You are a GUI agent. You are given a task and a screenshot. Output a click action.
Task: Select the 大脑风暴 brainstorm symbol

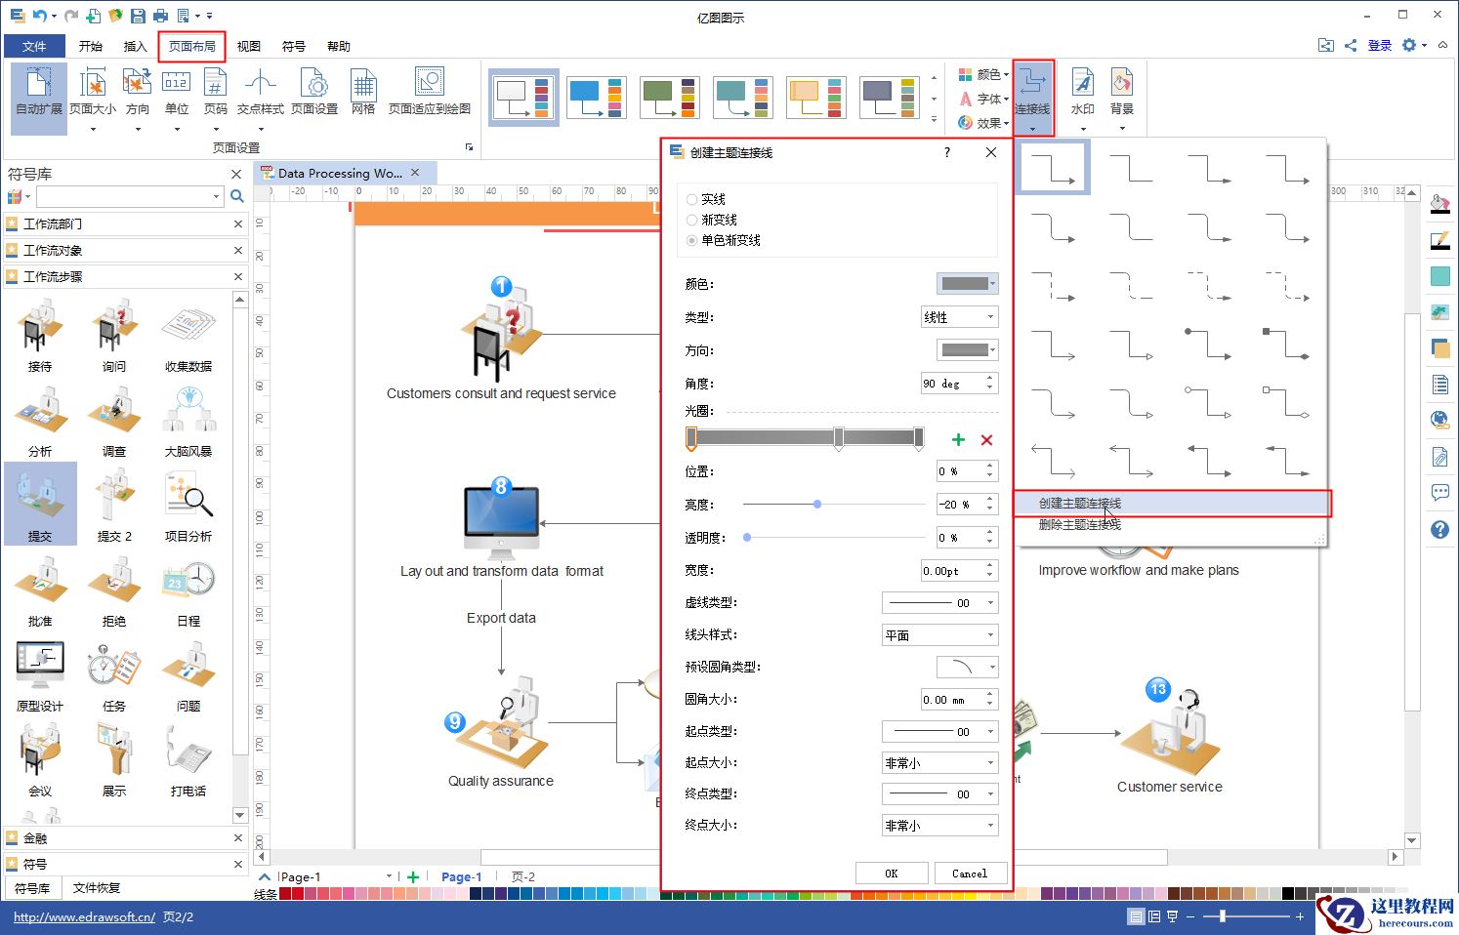[188, 422]
